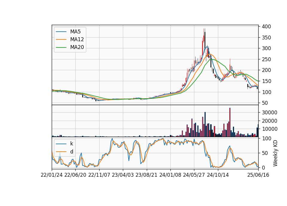Click the green MA20 legend line sample
Viewport: 287px width, 206px height.
[x=61, y=47]
